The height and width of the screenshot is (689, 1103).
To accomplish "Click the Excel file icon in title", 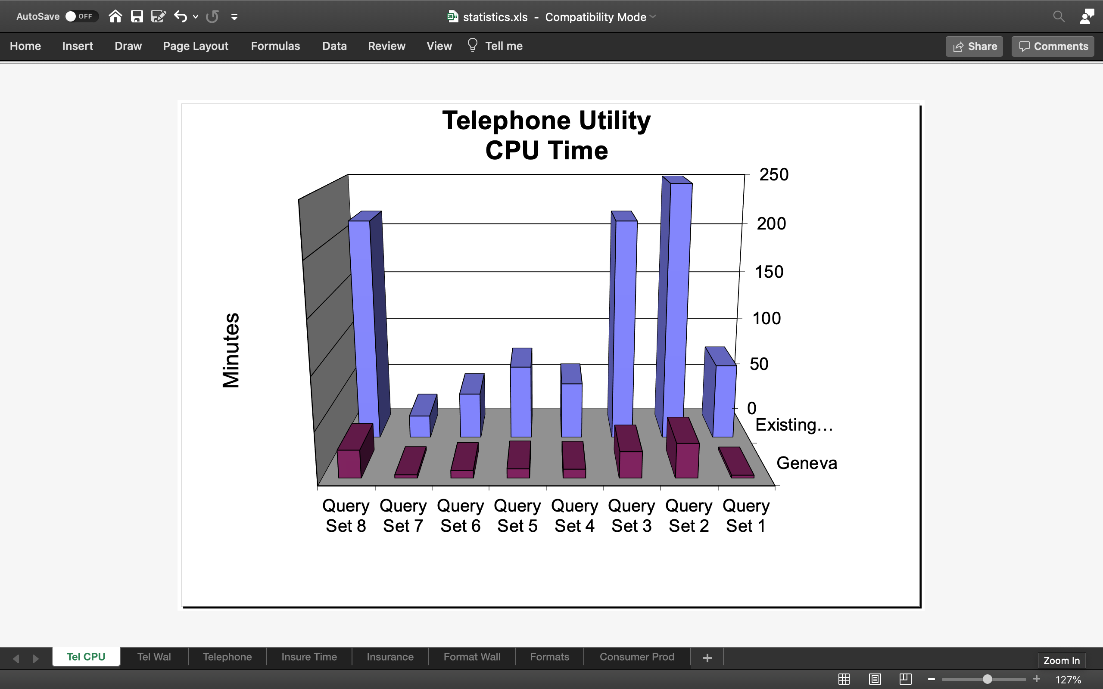I will coord(452,16).
